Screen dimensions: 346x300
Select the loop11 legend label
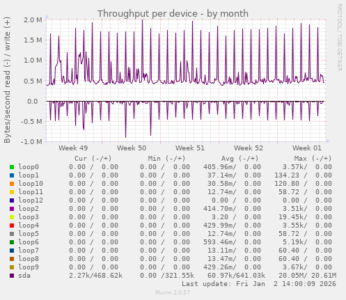[x=31, y=192]
